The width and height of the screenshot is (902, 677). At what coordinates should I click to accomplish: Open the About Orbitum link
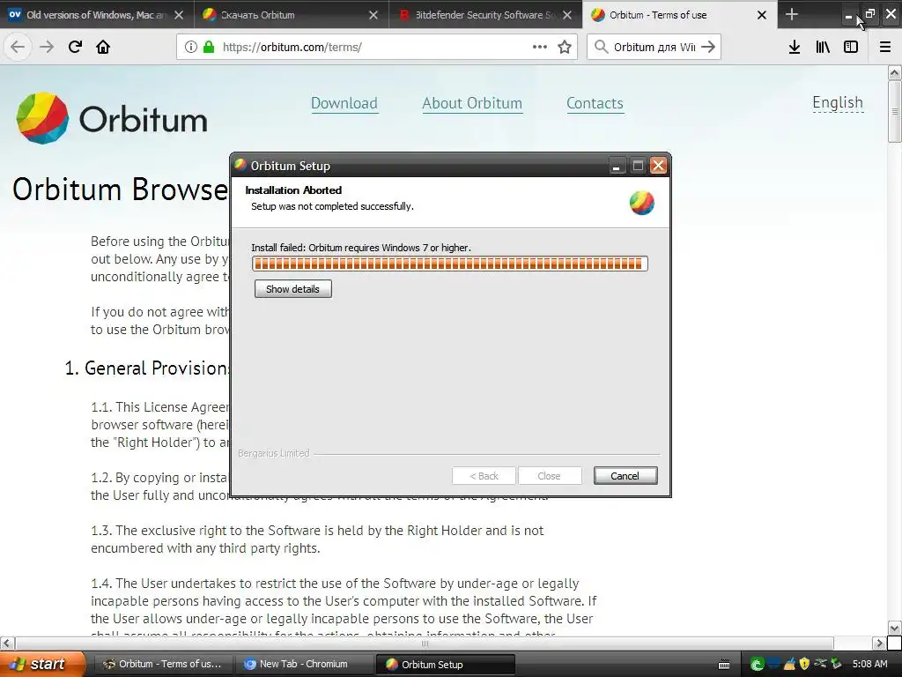click(472, 103)
